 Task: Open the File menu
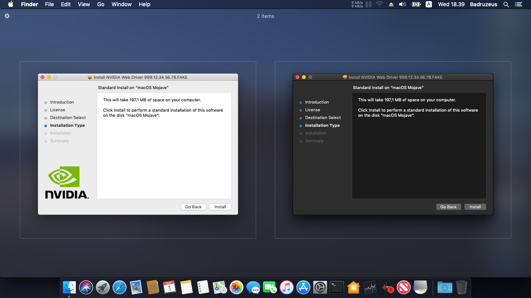pos(49,4)
